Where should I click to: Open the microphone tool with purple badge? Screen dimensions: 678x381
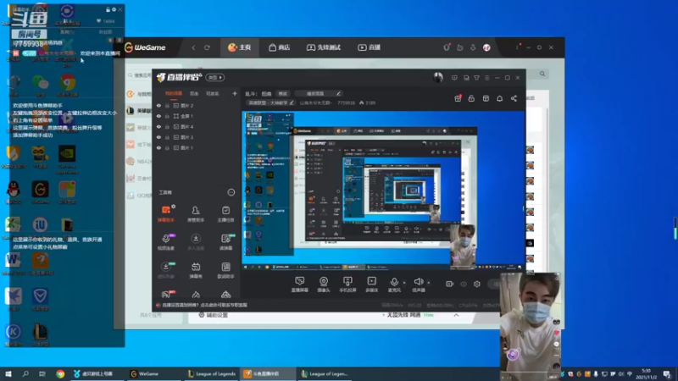point(165,241)
